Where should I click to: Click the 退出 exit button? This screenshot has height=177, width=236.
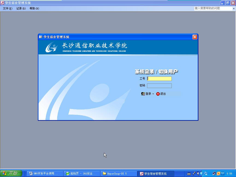[x=161, y=94]
